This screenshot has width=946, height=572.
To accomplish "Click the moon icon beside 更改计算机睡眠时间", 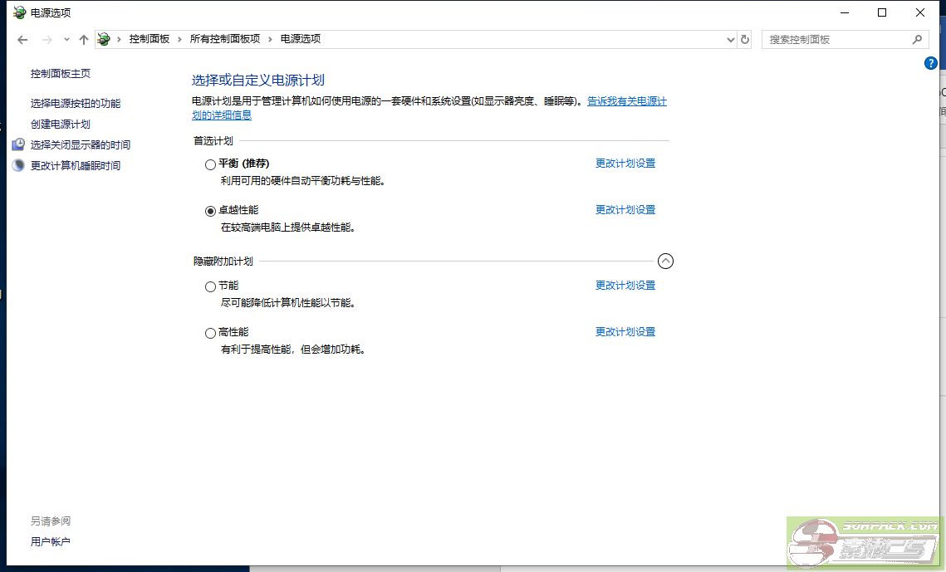I will (18, 165).
